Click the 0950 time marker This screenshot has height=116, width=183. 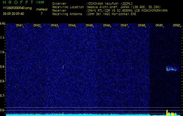click(177, 25)
